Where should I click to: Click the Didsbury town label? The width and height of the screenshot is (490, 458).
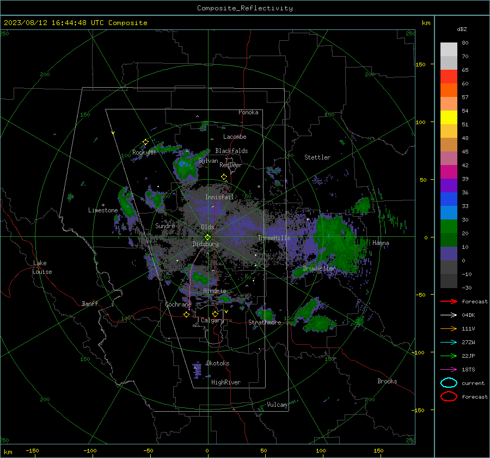[x=205, y=244]
